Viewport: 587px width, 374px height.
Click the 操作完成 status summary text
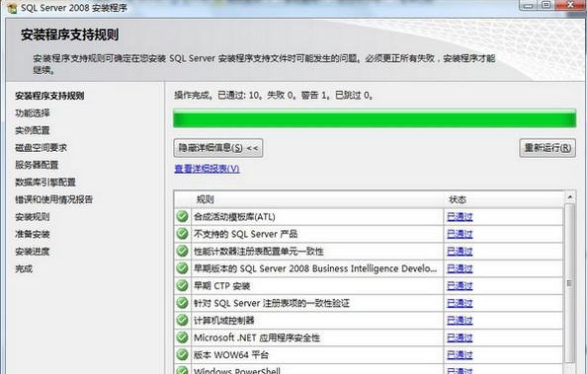(274, 96)
